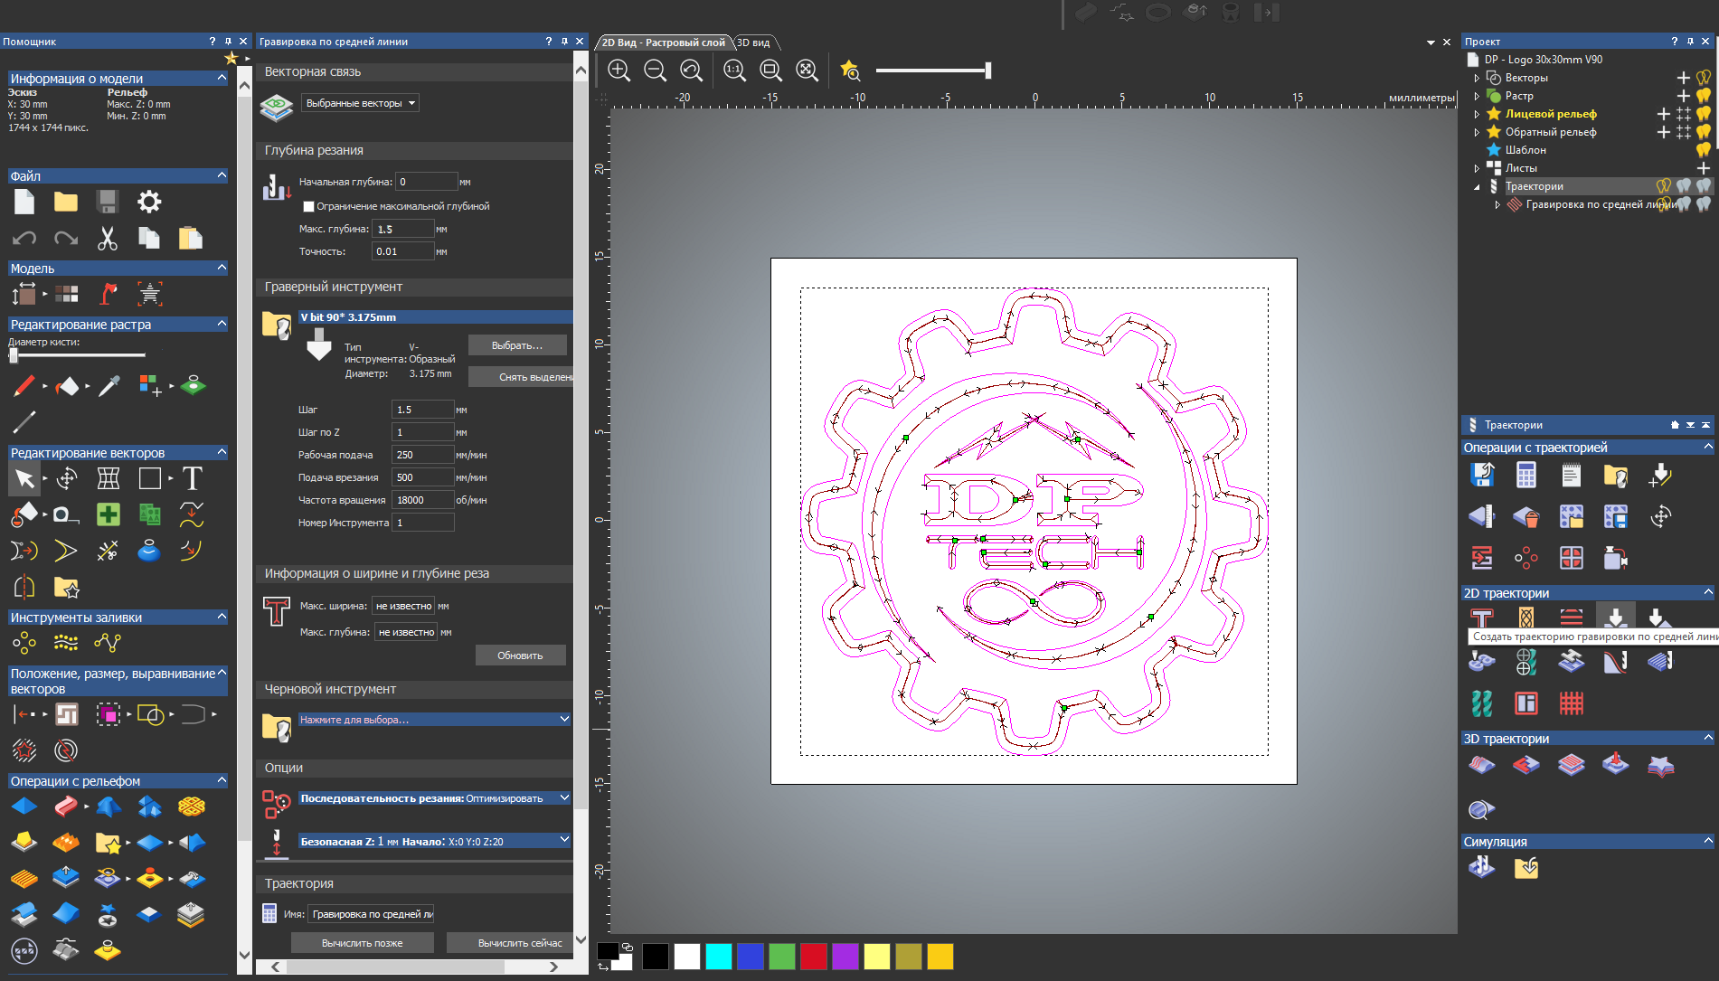Toggle visibility bulb for Обратный рельеф
1719x981 pixels.
pyautogui.click(x=1703, y=132)
